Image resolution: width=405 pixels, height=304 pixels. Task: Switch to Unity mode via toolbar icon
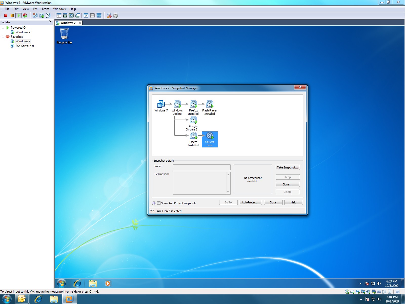click(77, 15)
